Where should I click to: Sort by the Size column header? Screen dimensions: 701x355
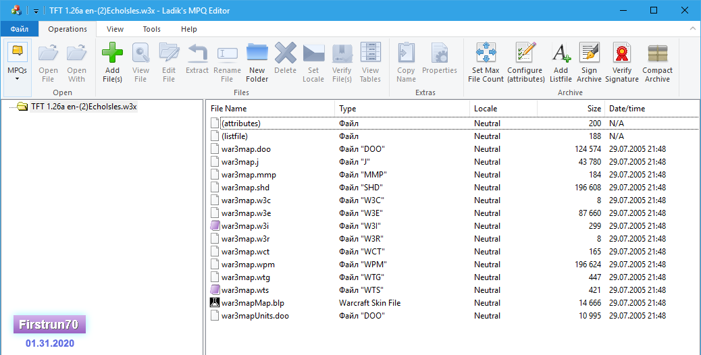(x=571, y=109)
